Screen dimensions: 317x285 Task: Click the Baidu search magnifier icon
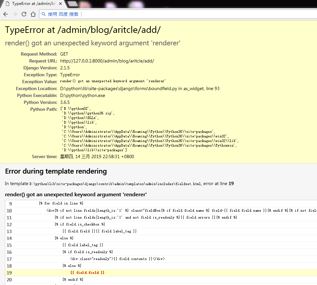pyautogui.click(x=43, y=14)
